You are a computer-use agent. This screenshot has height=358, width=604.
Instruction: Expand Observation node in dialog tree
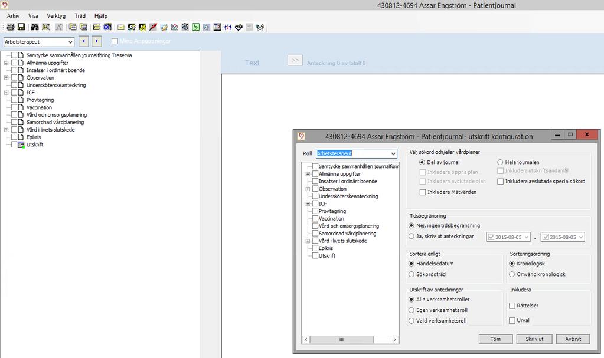pyautogui.click(x=308, y=189)
